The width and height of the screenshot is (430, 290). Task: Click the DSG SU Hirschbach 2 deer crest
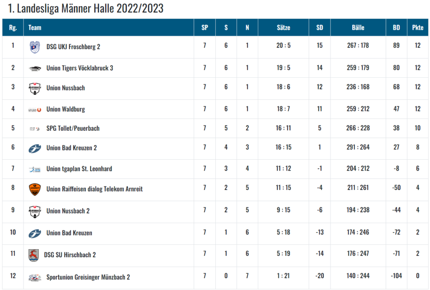click(34, 255)
